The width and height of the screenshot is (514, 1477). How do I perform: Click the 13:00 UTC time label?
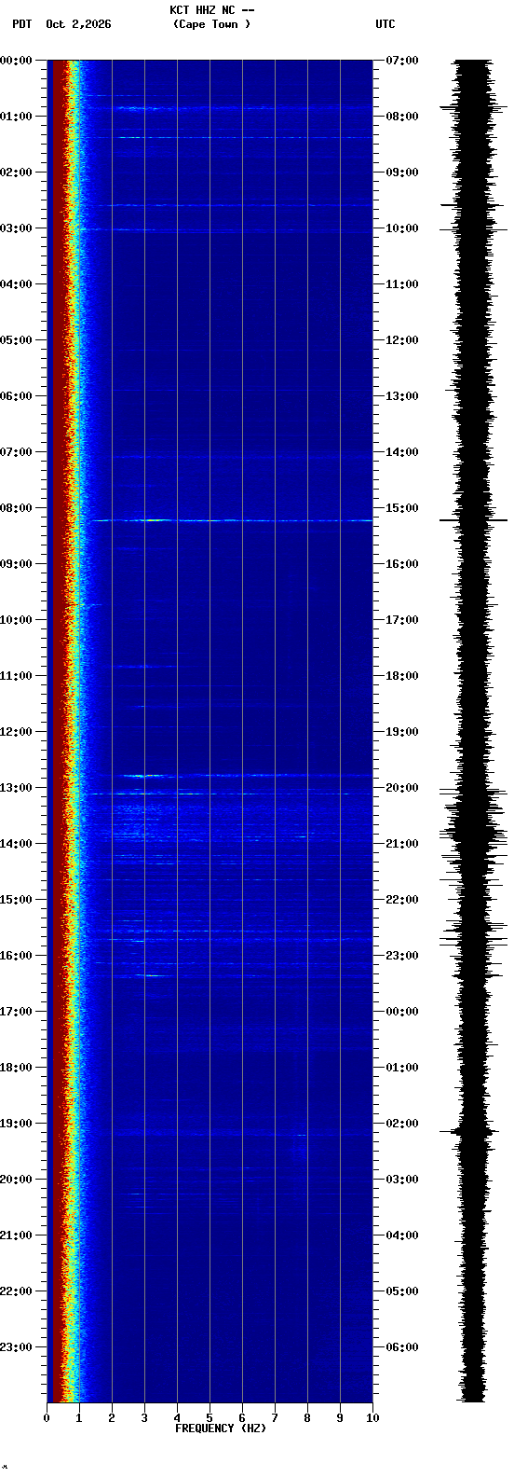click(x=402, y=396)
